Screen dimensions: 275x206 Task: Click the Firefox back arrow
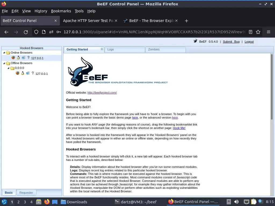point(6,32)
